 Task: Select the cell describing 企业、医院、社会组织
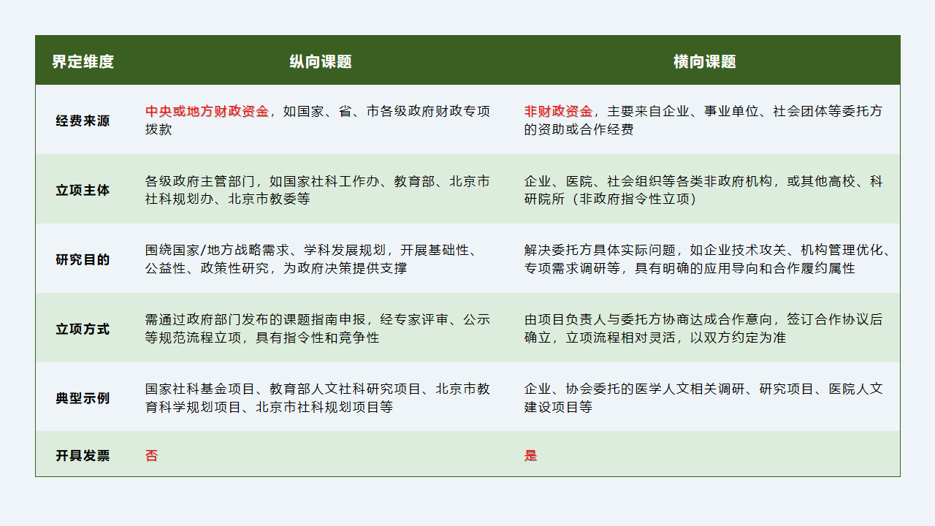pos(701,189)
